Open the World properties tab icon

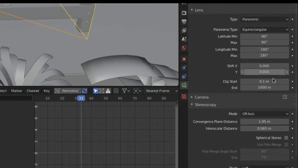184,48
